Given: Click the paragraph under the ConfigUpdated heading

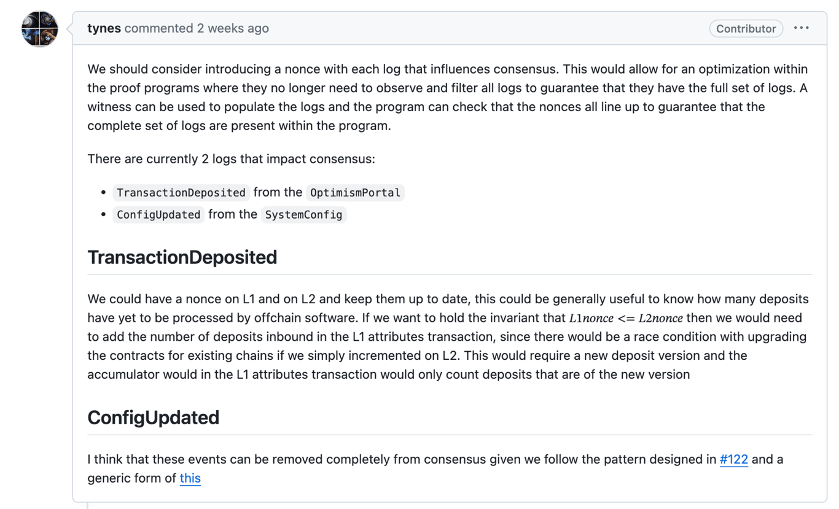Looking at the screenshot, I should (x=435, y=468).
